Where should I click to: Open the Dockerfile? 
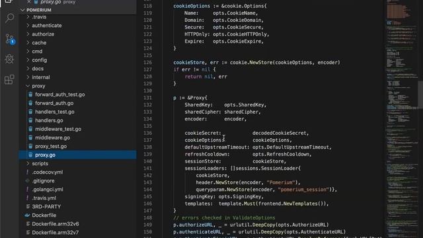click(44, 216)
